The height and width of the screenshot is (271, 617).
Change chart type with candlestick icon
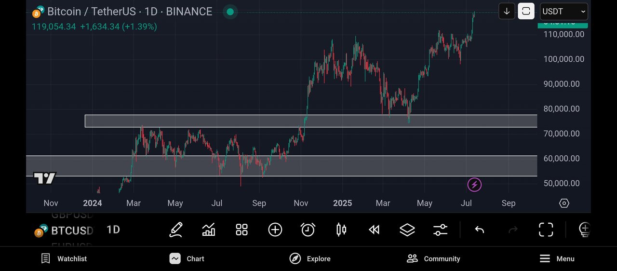[341, 230]
